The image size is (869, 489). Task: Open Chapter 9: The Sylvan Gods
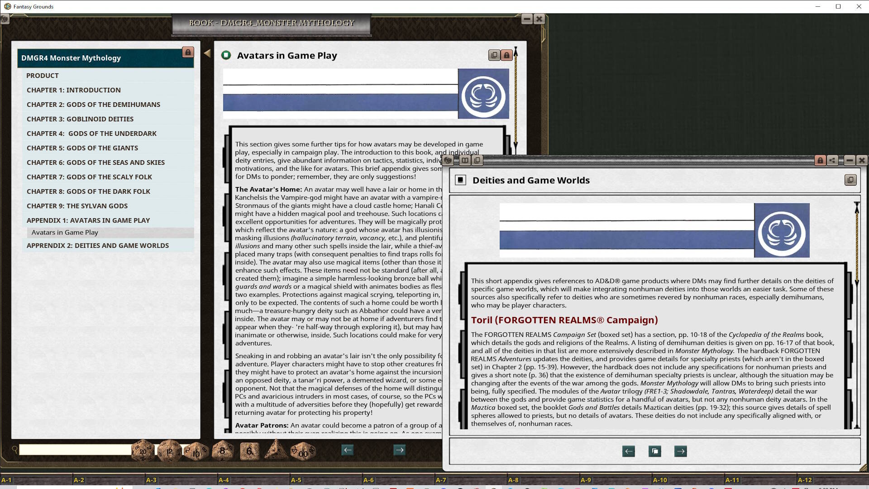[x=108, y=206]
